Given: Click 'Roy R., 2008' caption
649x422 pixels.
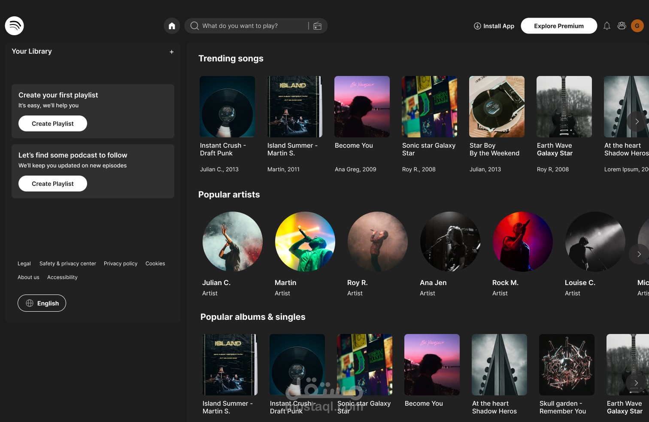Looking at the screenshot, I should point(419,170).
